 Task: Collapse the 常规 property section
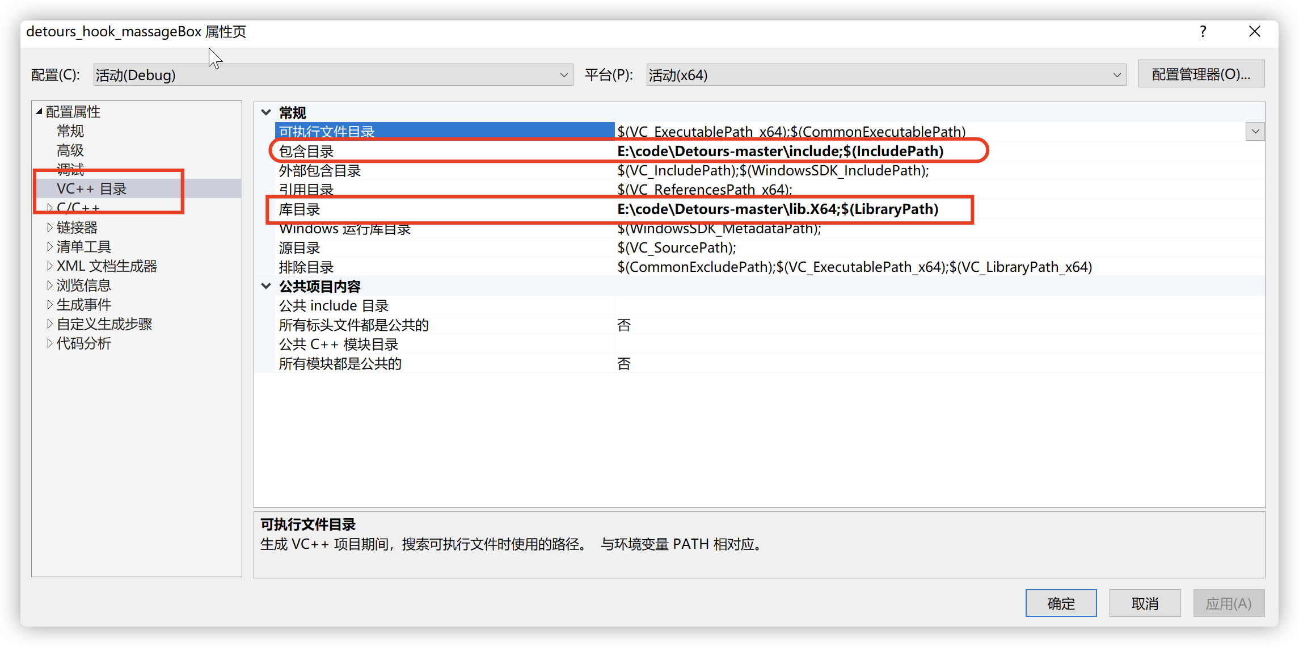pos(266,112)
